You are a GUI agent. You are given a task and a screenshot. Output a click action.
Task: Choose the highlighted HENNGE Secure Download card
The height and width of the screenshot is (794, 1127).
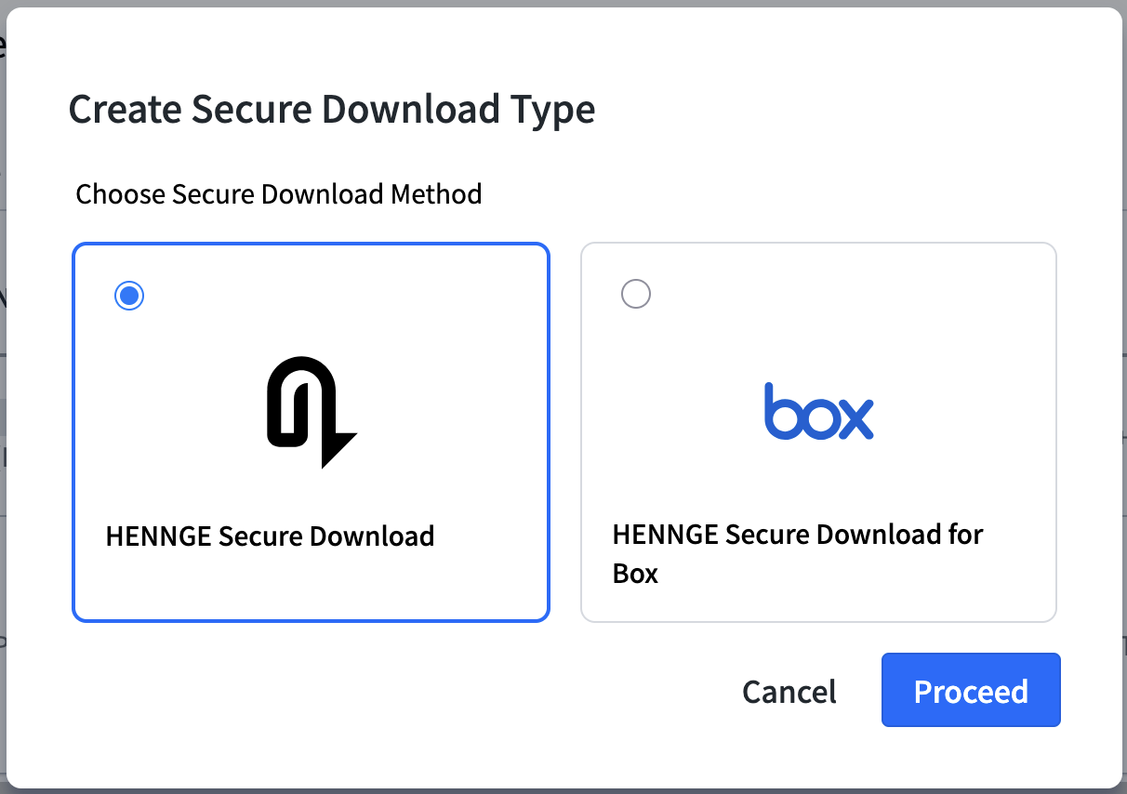point(311,432)
